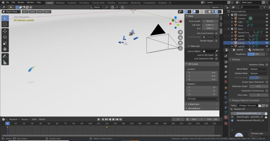Toggle the Backface Culling checkbox
Screen dimensions: 270x141
click(x=267, y=65)
